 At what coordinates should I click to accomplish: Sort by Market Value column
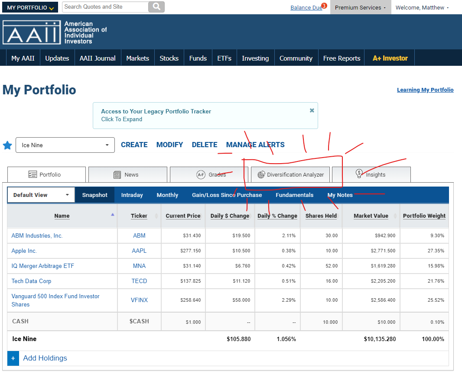[x=371, y=216]
